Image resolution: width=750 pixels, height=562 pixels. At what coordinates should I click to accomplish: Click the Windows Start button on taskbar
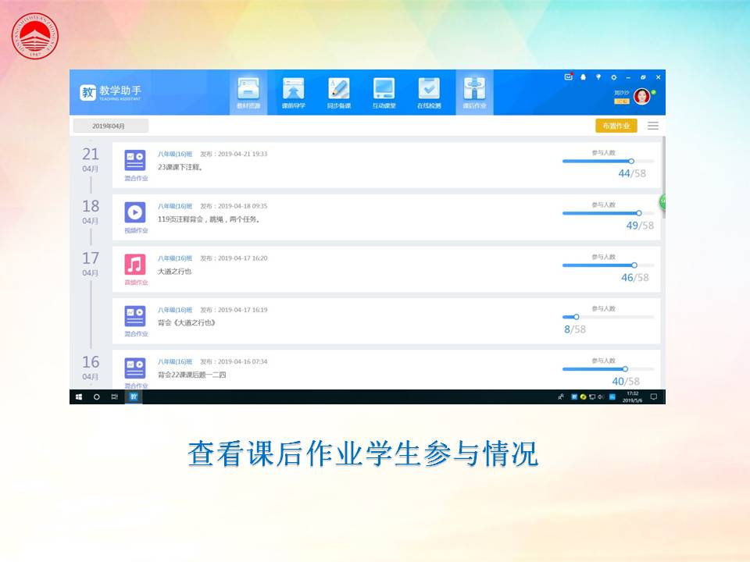(78, 397)
